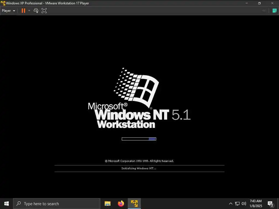Click the grayed-out arrows icon in VMware toolbar
This screenshot has width=279, height=209.
[264, 11]
